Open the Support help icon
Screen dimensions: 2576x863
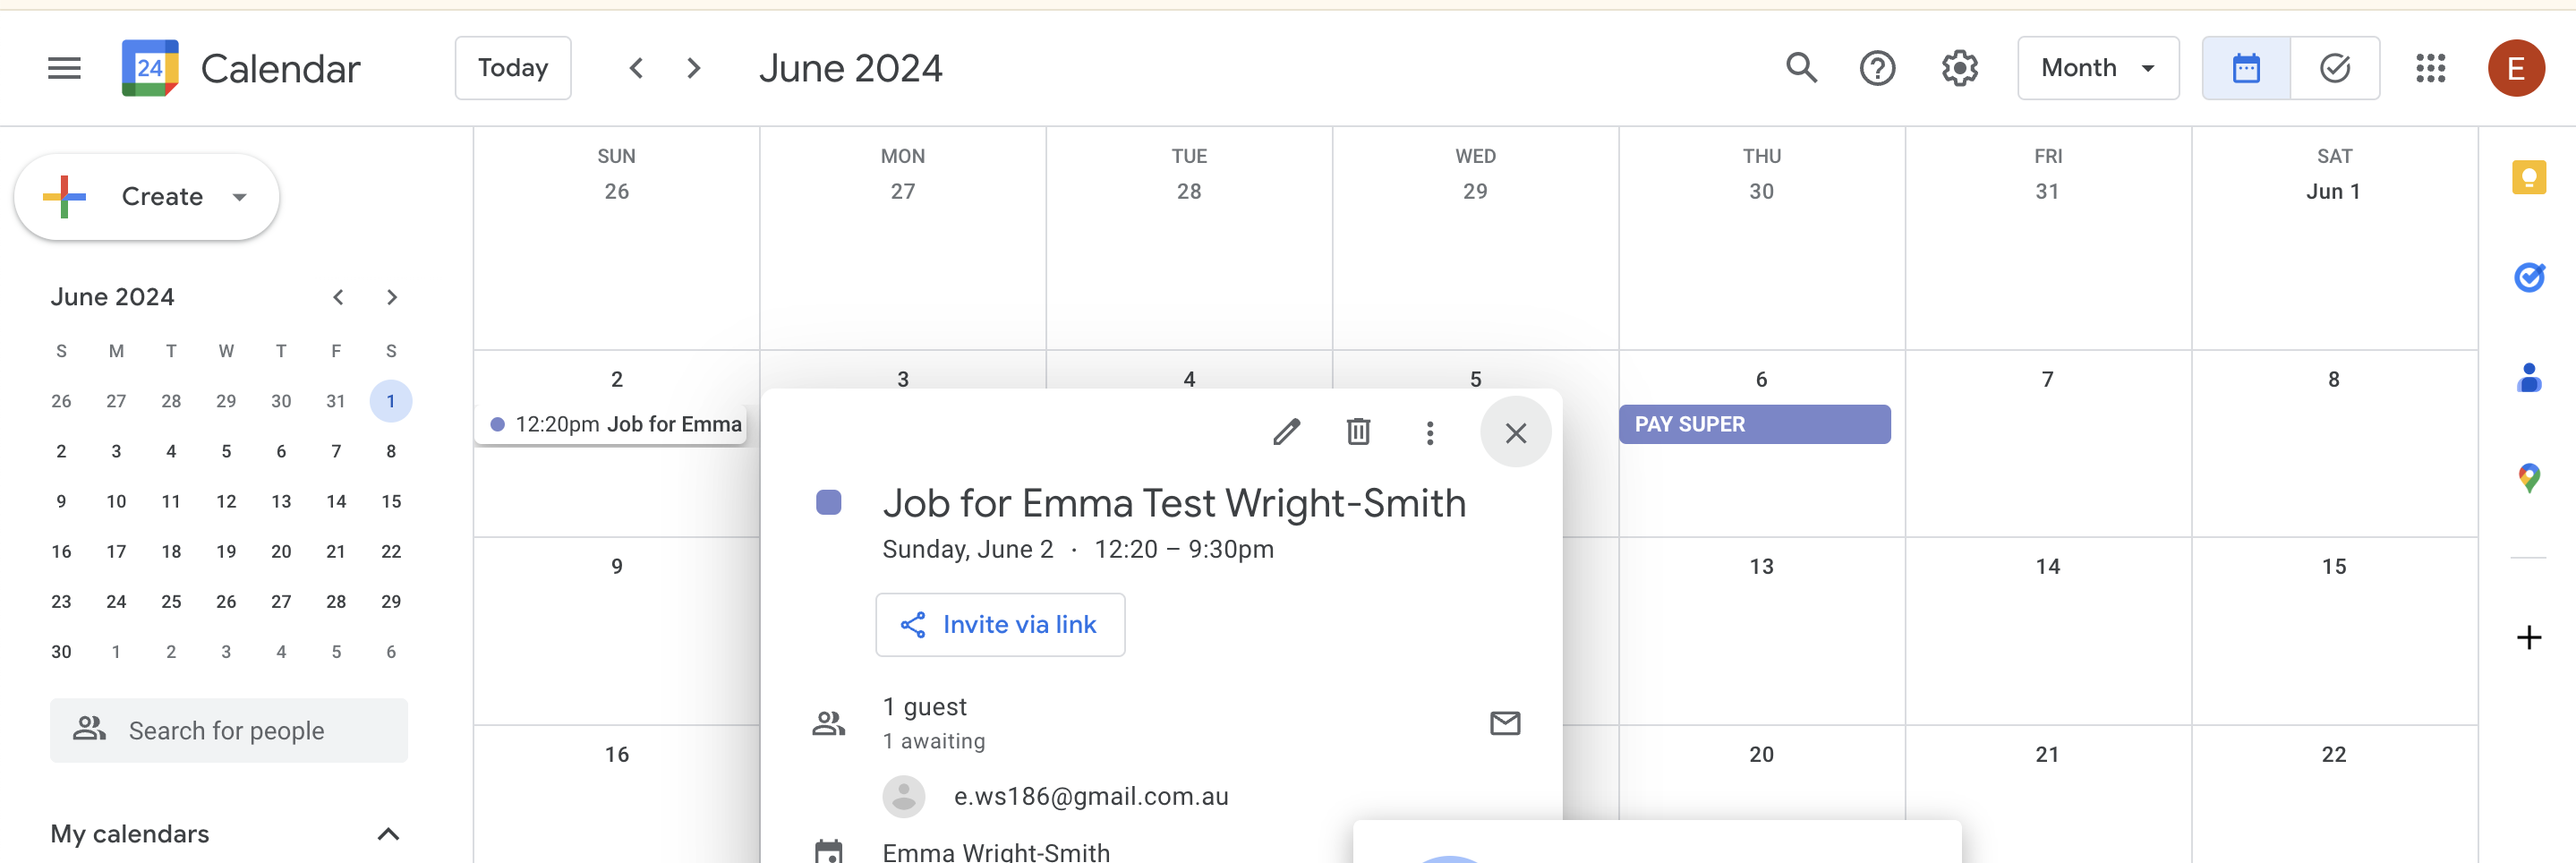[x=1877, y=68]
